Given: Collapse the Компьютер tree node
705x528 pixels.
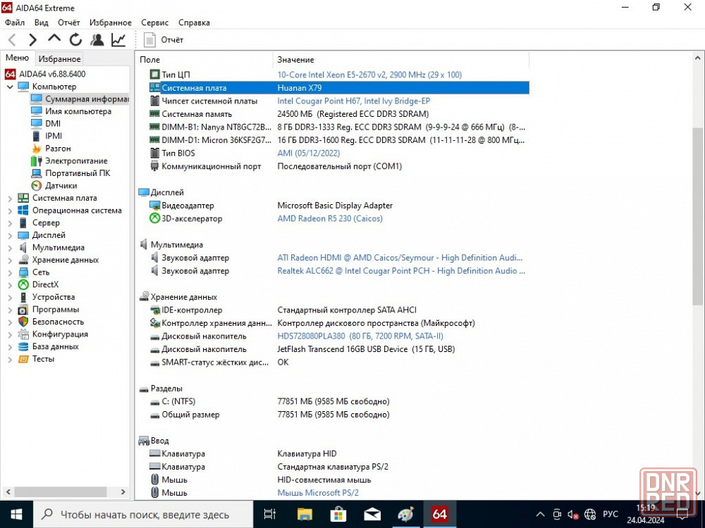Looking at the screenshot, I should tap(10, 87).
